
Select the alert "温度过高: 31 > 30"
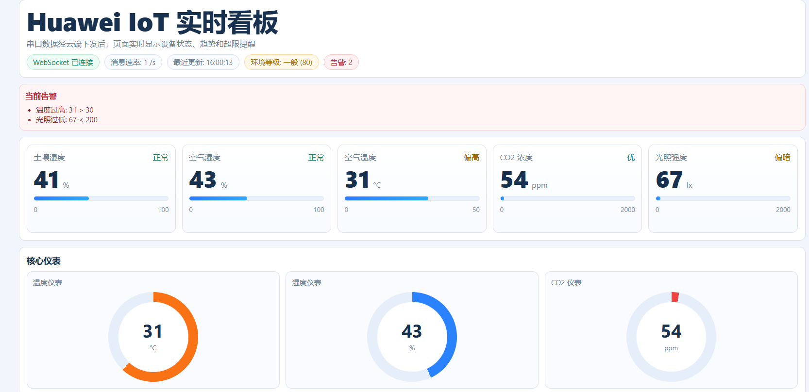(65, 110)
